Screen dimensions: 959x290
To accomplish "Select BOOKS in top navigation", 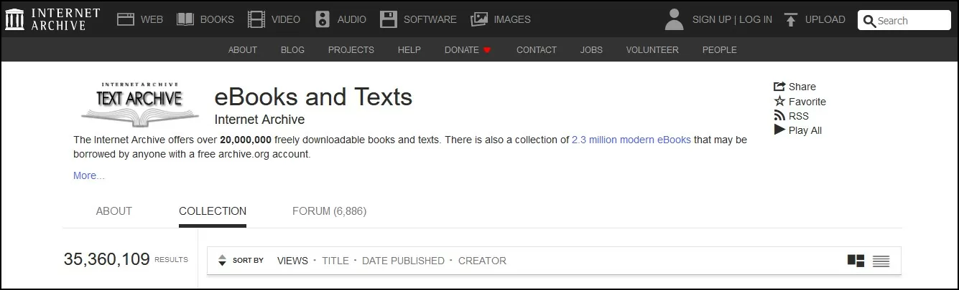I will (217, 19).
